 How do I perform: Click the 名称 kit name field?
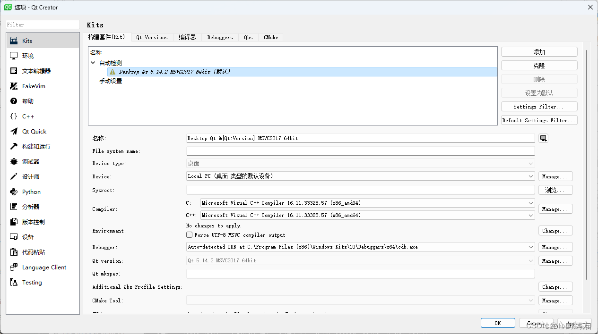361,138
